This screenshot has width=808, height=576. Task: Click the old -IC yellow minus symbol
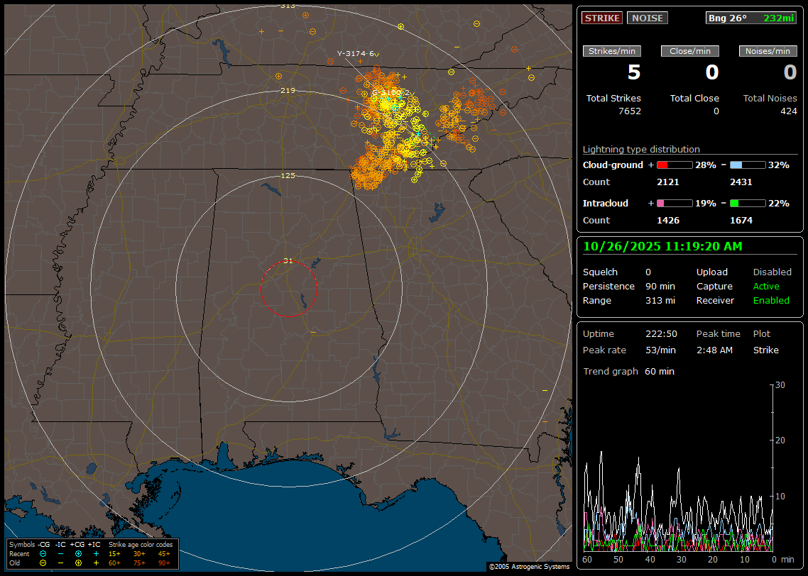click(x=60, y=563)
